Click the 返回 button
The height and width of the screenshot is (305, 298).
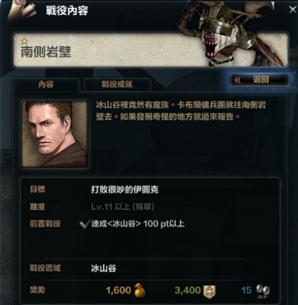click(259, 80)
